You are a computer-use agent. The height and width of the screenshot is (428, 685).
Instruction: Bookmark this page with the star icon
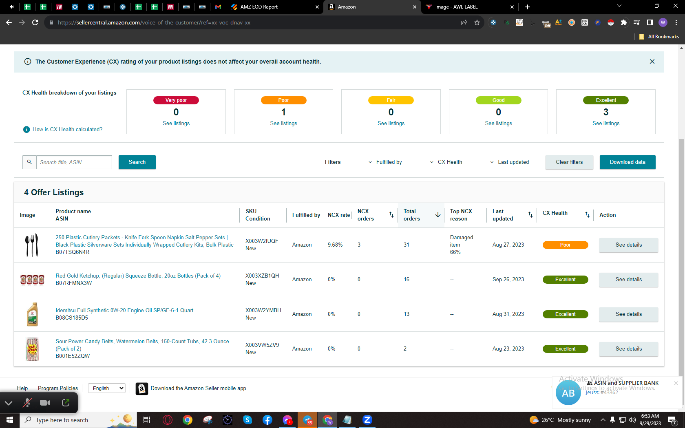[477, 22]
